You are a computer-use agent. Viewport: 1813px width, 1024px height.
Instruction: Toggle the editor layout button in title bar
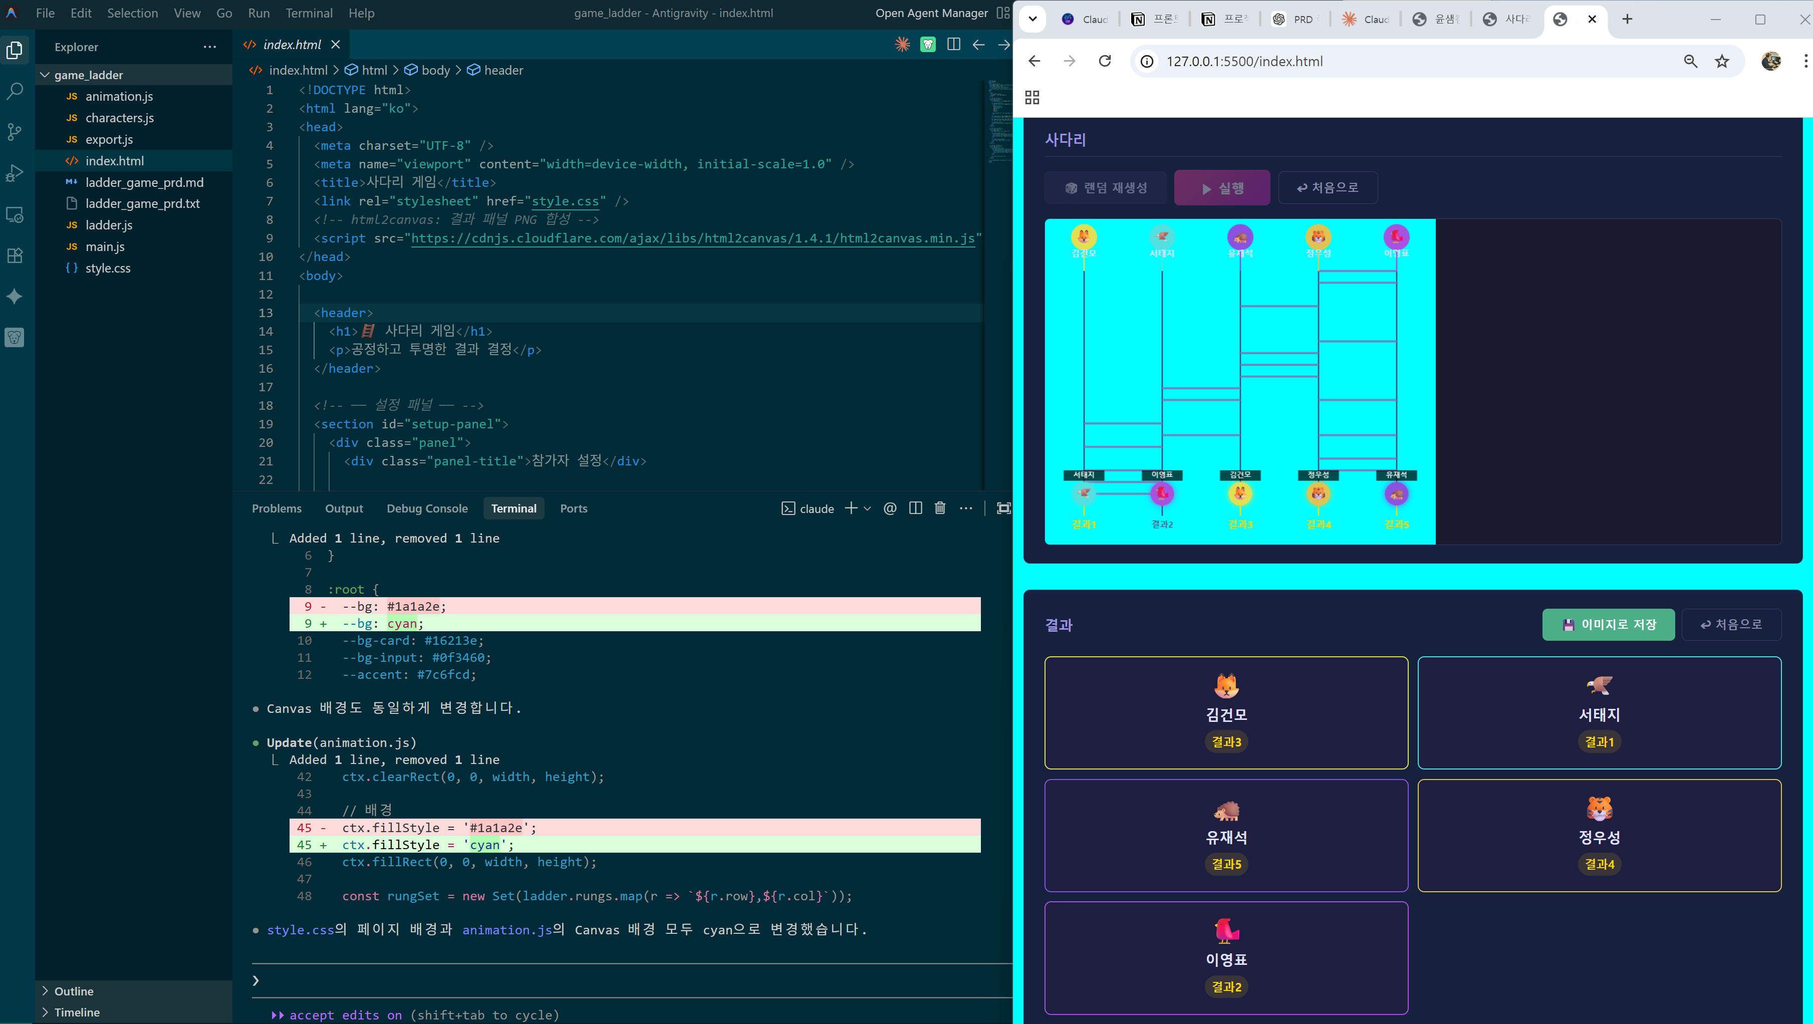click(x=1003, y=13)
